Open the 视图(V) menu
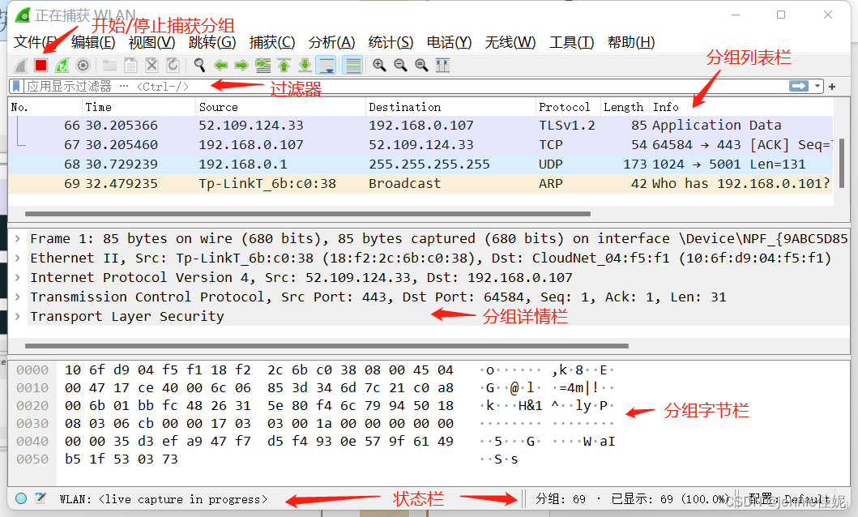The height and width of the screenshot is (517, 858). point(152,42)
